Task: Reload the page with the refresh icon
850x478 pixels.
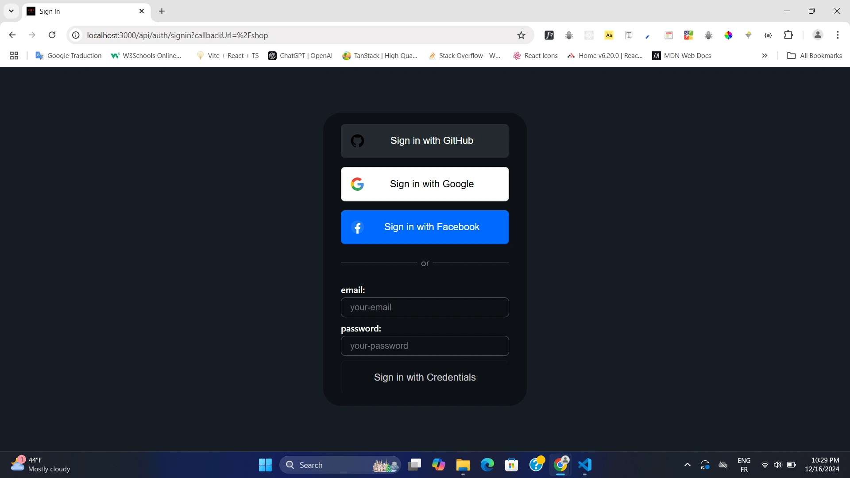Action: (x=52, y=35)
